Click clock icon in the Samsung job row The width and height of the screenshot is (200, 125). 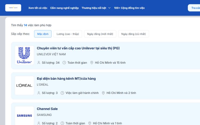62,123
